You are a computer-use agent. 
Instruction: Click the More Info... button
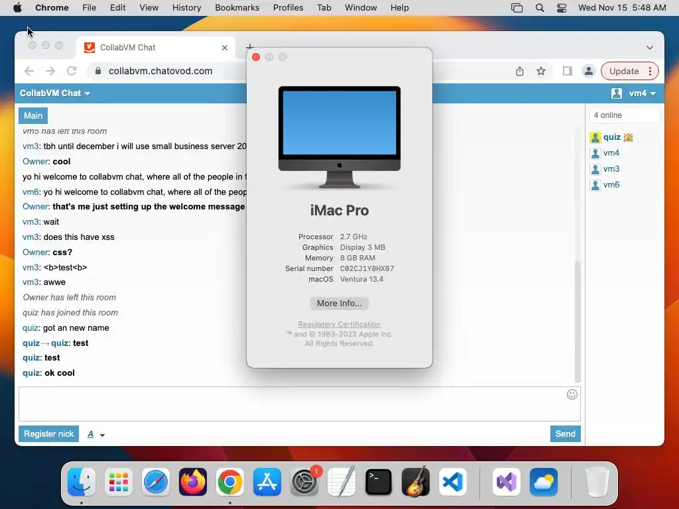coord(339,304)
